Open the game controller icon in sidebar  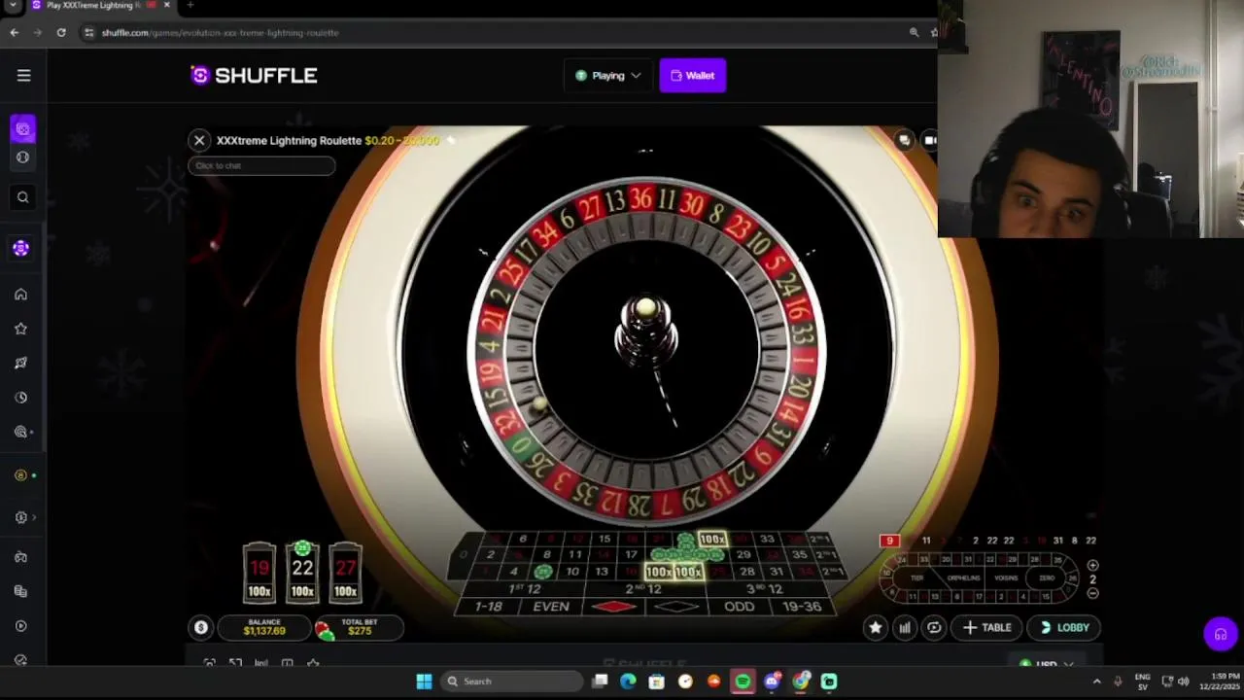click(21, 557)
